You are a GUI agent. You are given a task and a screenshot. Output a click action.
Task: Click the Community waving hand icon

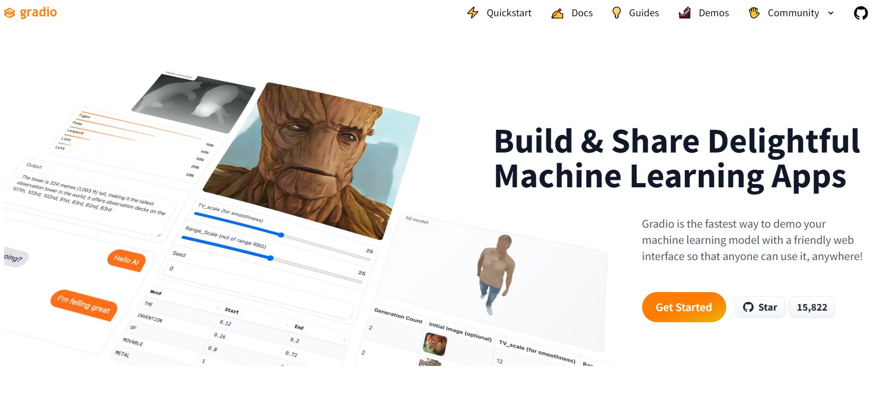click(754, 13)
